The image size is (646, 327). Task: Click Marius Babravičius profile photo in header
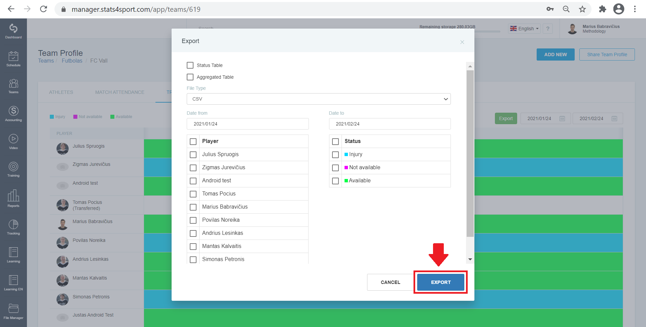(x=572, y=29)
